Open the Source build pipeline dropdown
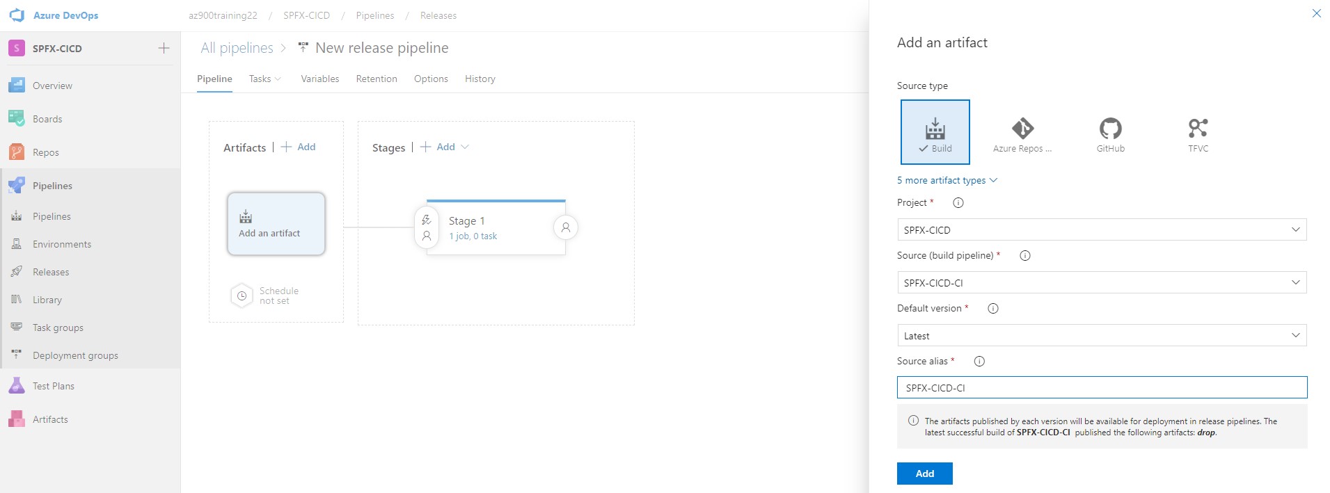This screenshot has width=1330, height=493. click(x=1101, y=282)
